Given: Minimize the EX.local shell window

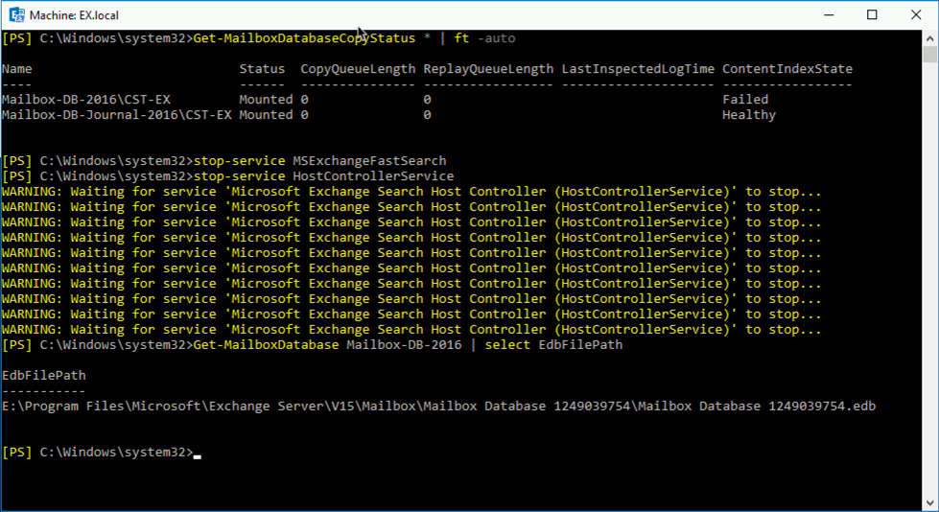Looking at the screenshot, I should tap(829, 15).
